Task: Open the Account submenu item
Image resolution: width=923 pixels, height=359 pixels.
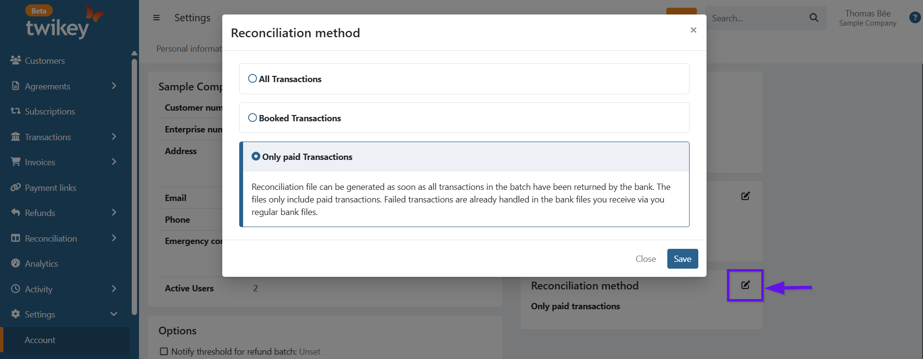Action: point(40,340)
